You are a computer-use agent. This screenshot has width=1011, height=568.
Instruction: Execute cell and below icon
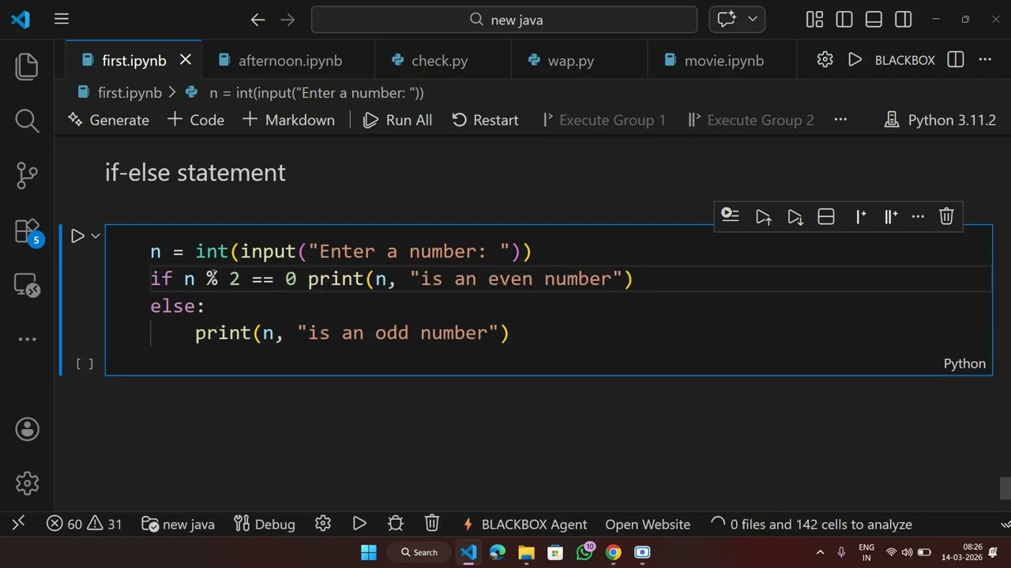[x=795, y=216]
